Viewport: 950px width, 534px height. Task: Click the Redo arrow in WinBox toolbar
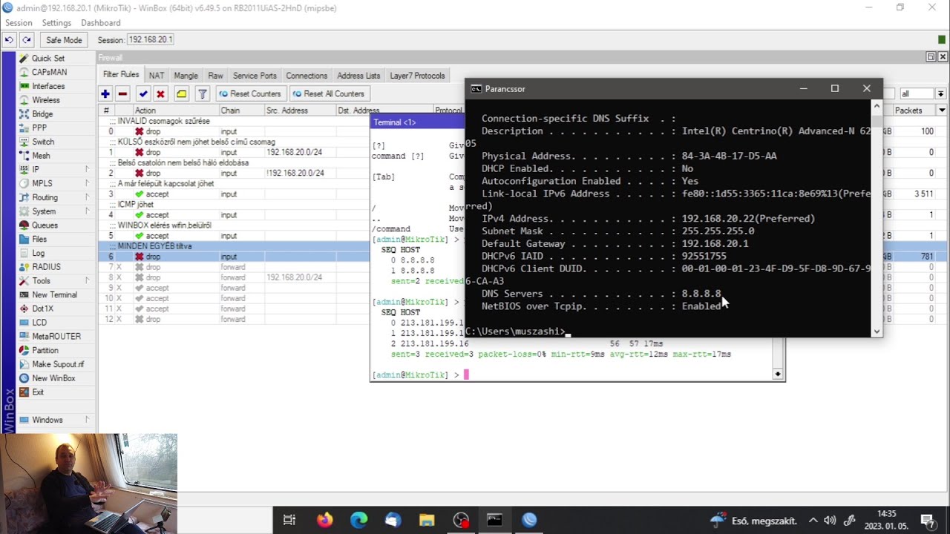point(27,40)
